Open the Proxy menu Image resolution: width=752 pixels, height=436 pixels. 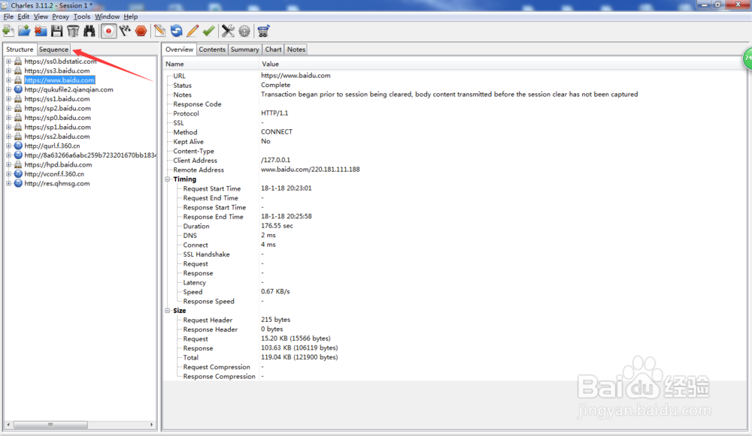point(60,17)
